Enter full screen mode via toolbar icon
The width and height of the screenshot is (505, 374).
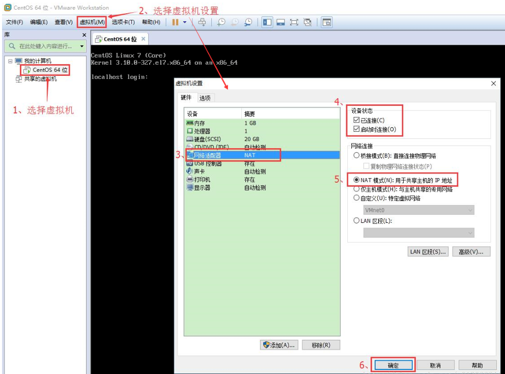pos(294,22)
